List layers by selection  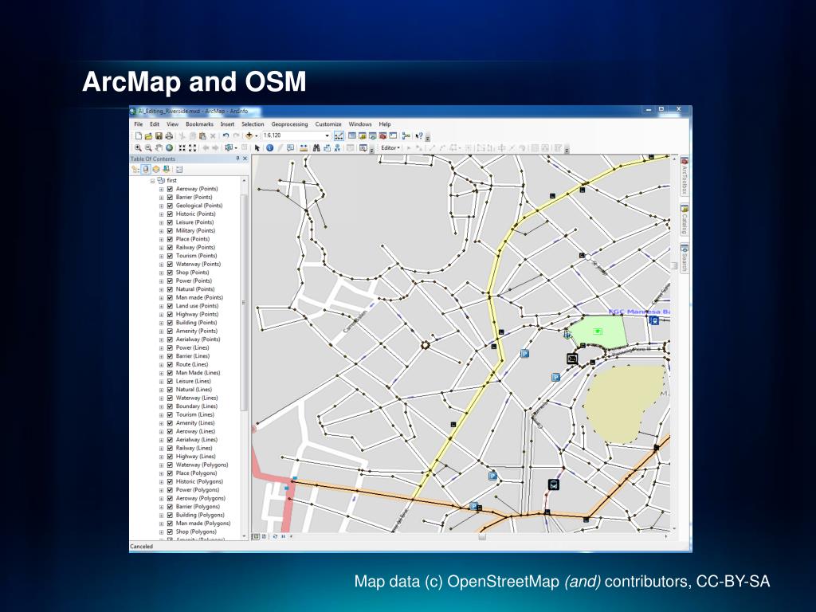tap(166, 169)
